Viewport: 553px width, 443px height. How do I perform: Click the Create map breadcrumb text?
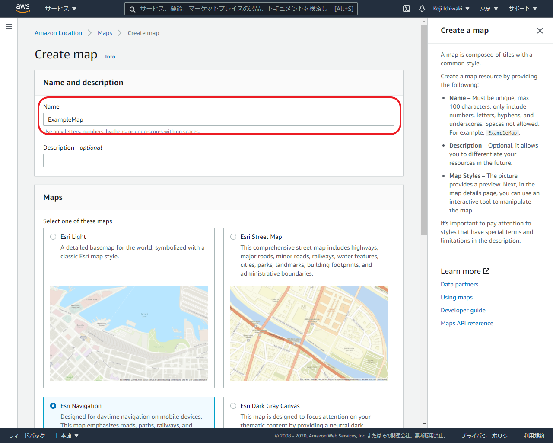tap(143, 33)
